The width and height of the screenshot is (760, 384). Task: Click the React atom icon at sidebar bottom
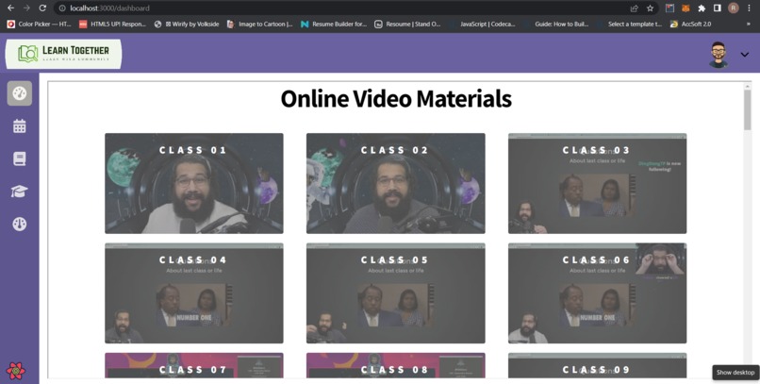(x=16, y=371)
